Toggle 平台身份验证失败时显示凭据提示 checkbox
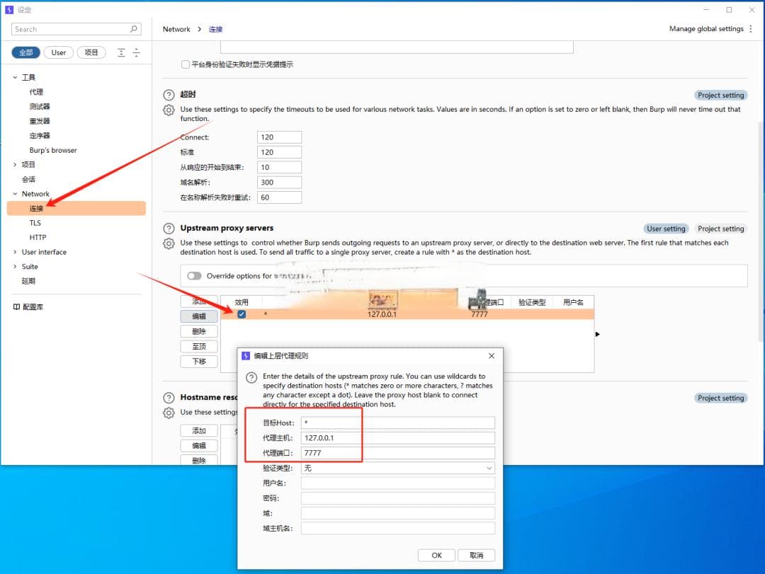765x574 pixels. 186,64
